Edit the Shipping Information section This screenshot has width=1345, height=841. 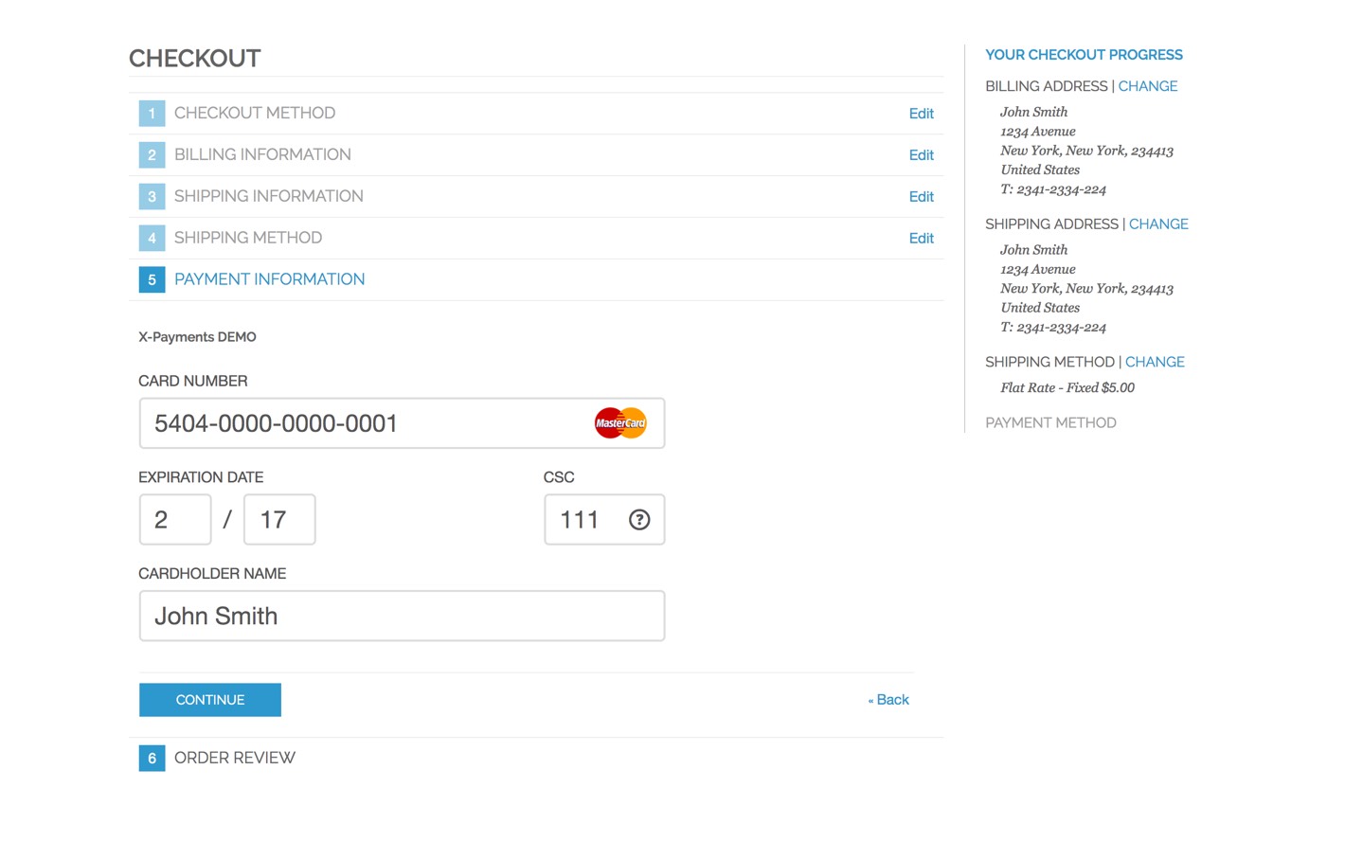click(x=921, y=196)
